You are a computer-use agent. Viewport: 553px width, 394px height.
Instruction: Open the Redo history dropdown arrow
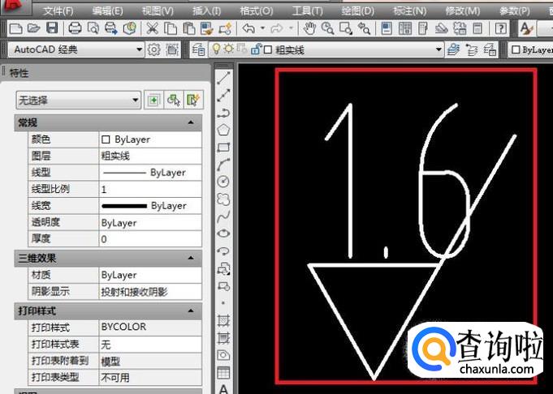pos(291,28)
